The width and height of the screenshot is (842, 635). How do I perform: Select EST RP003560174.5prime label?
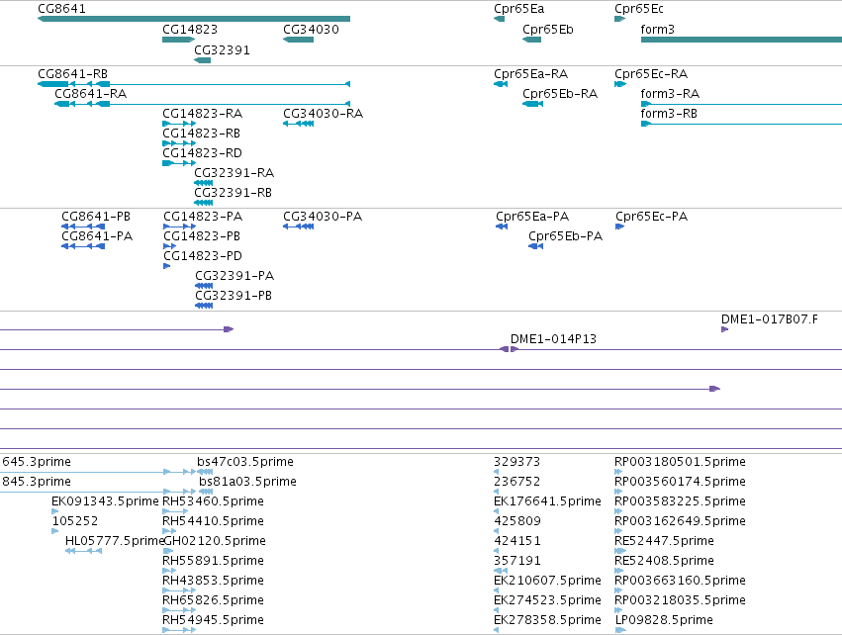(x=680, y=482)
